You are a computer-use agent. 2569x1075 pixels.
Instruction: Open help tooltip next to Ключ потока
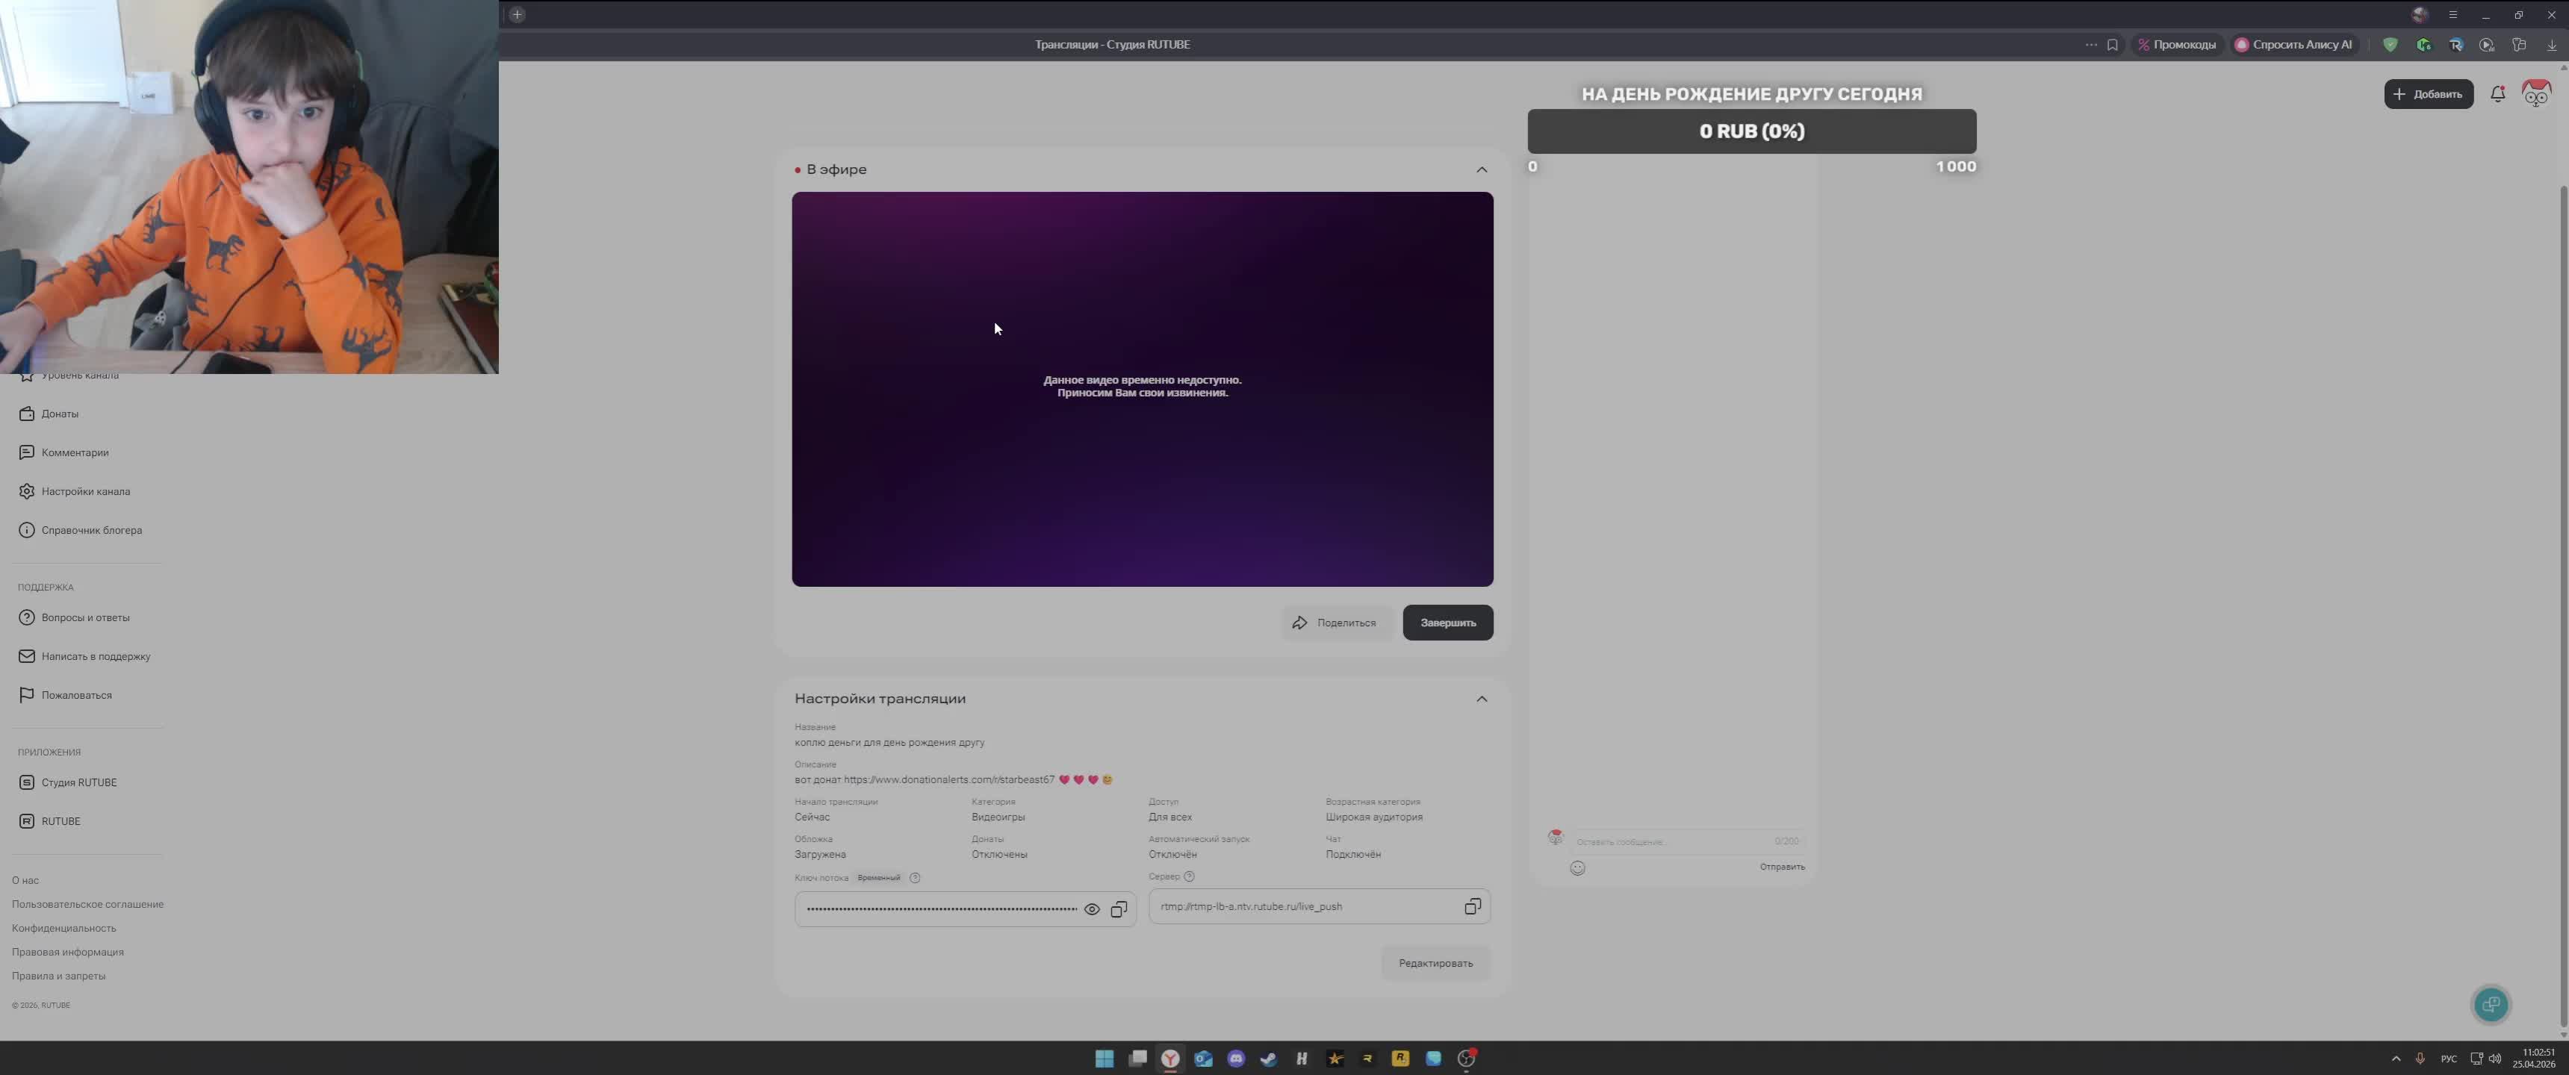(915, 878)
